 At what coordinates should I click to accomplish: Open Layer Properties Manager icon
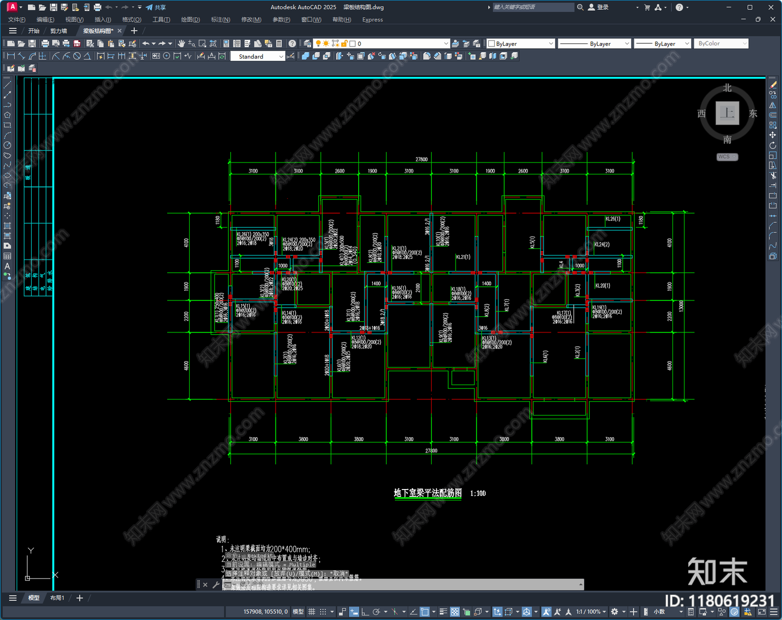click(x=307, y=43)
